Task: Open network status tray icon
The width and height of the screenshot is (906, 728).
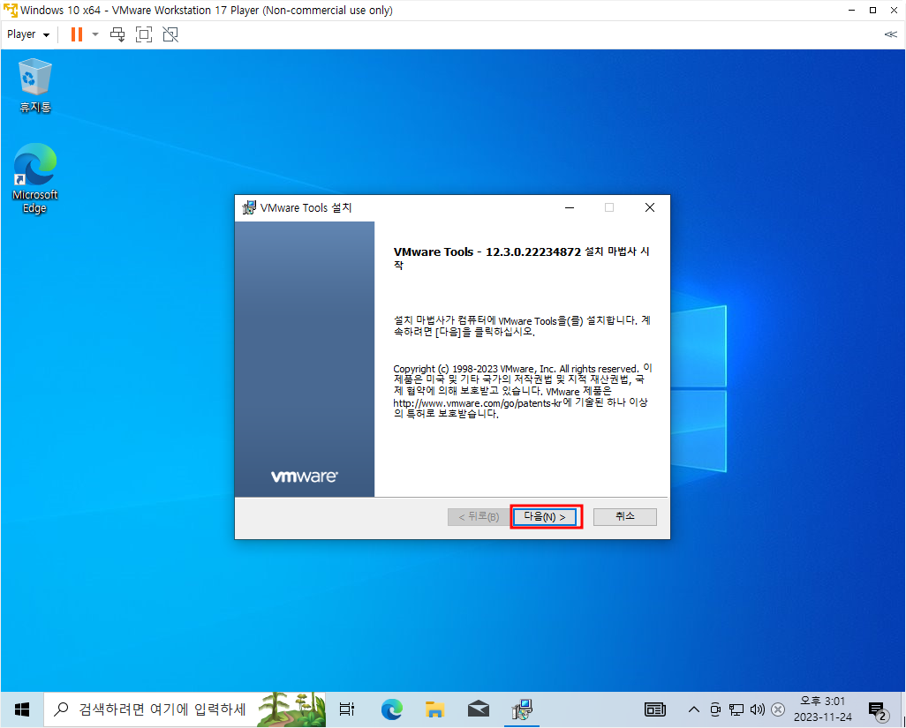Action: pyautogui.click(x=736, y=709)
